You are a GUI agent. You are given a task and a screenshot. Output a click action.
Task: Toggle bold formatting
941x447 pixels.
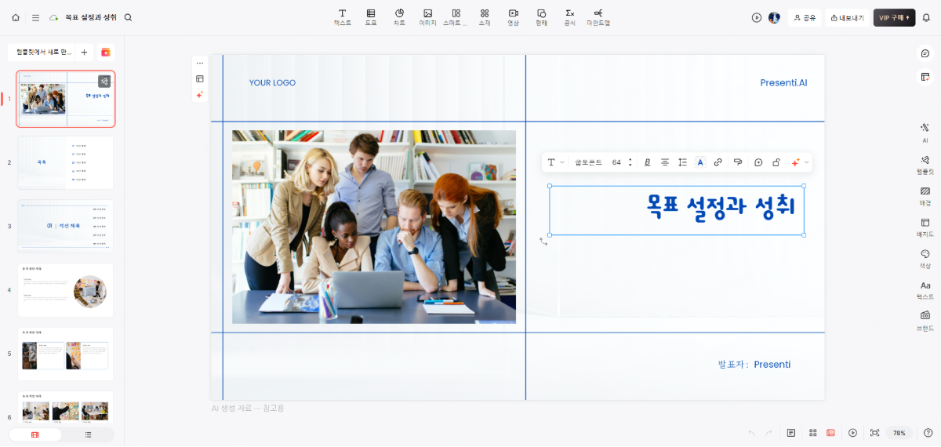[x=648, y=162]
